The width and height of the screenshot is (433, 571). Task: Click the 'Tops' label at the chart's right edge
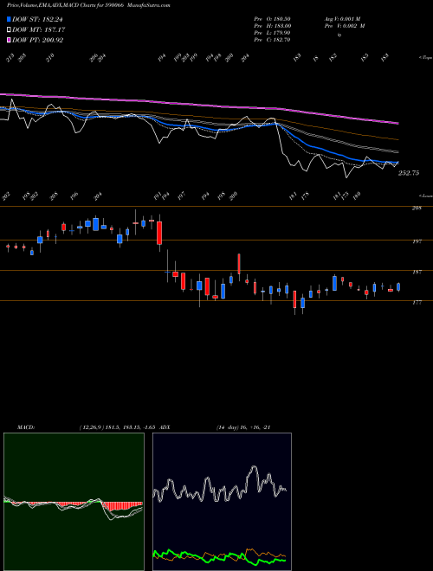(x=425, y=58)
